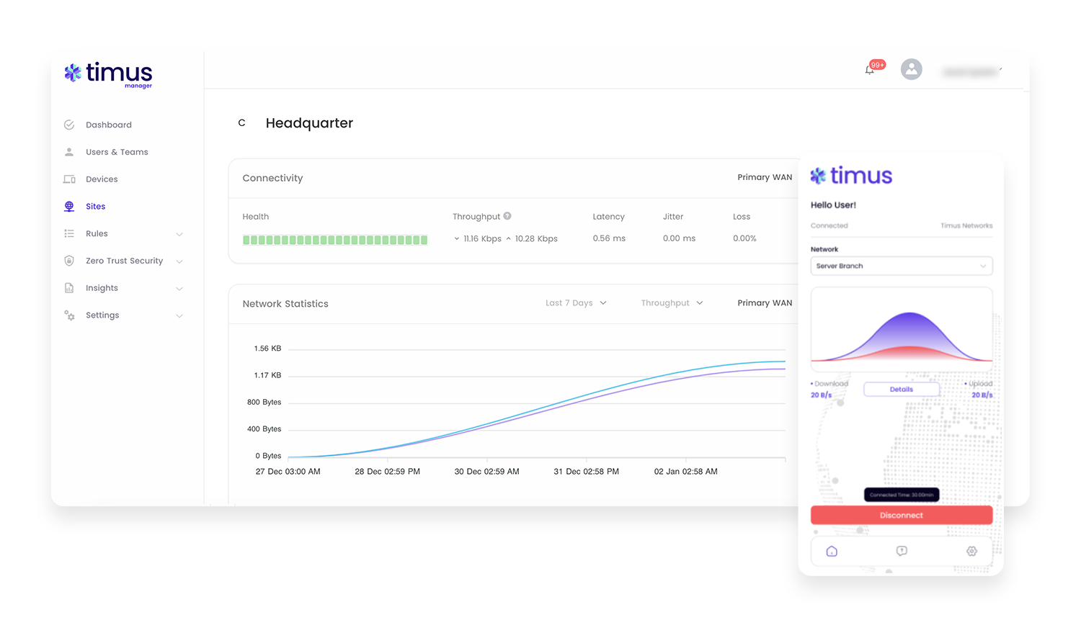Open Zero Trust Security shield icon
Viewport: 1081px width, 633px height.
68,261
